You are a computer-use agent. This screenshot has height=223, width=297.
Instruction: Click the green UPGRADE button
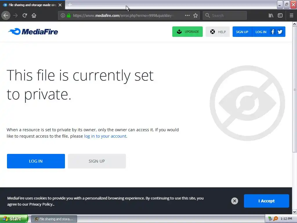[187, 32]
